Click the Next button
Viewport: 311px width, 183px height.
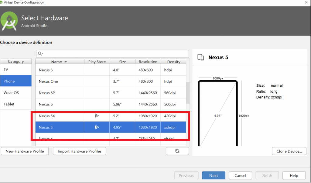pos(214,175)
